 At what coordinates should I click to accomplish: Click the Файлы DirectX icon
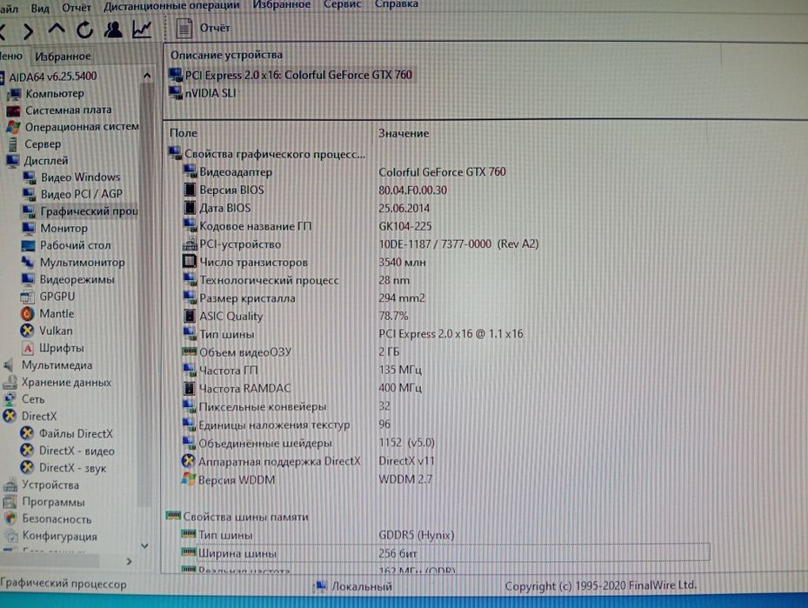point(27,434)
